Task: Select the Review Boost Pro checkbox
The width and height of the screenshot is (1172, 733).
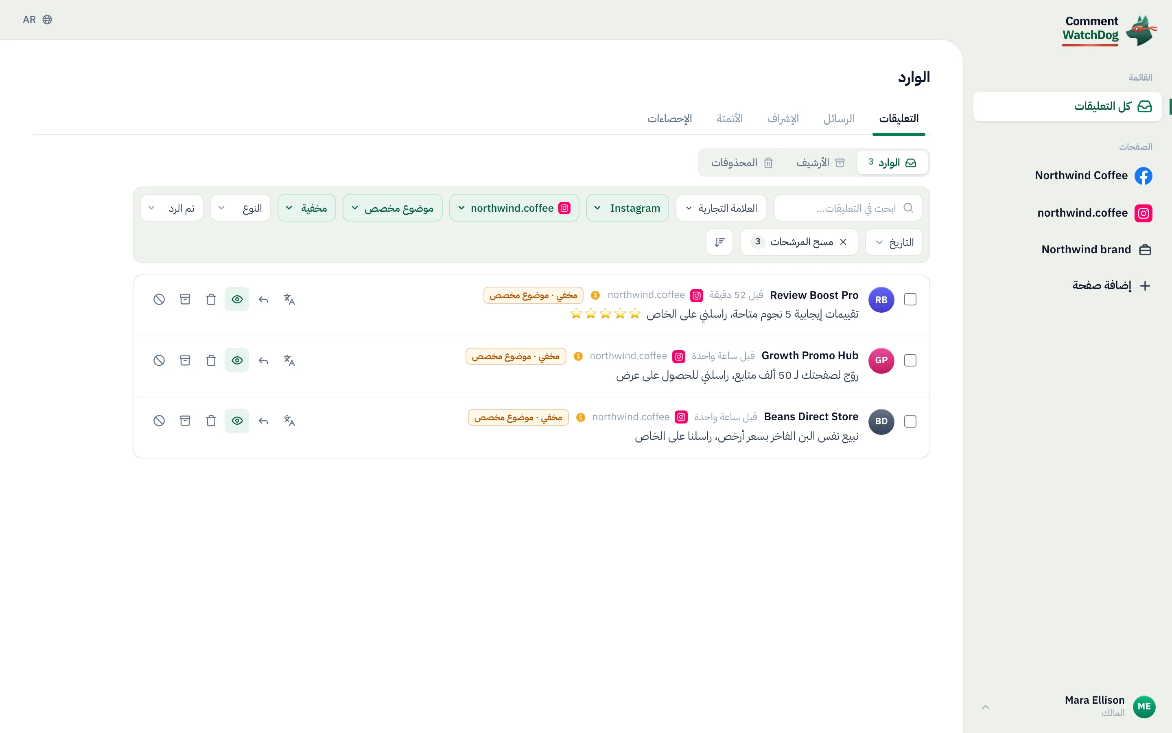Action: pyautogui.click(x=910, y=299)
